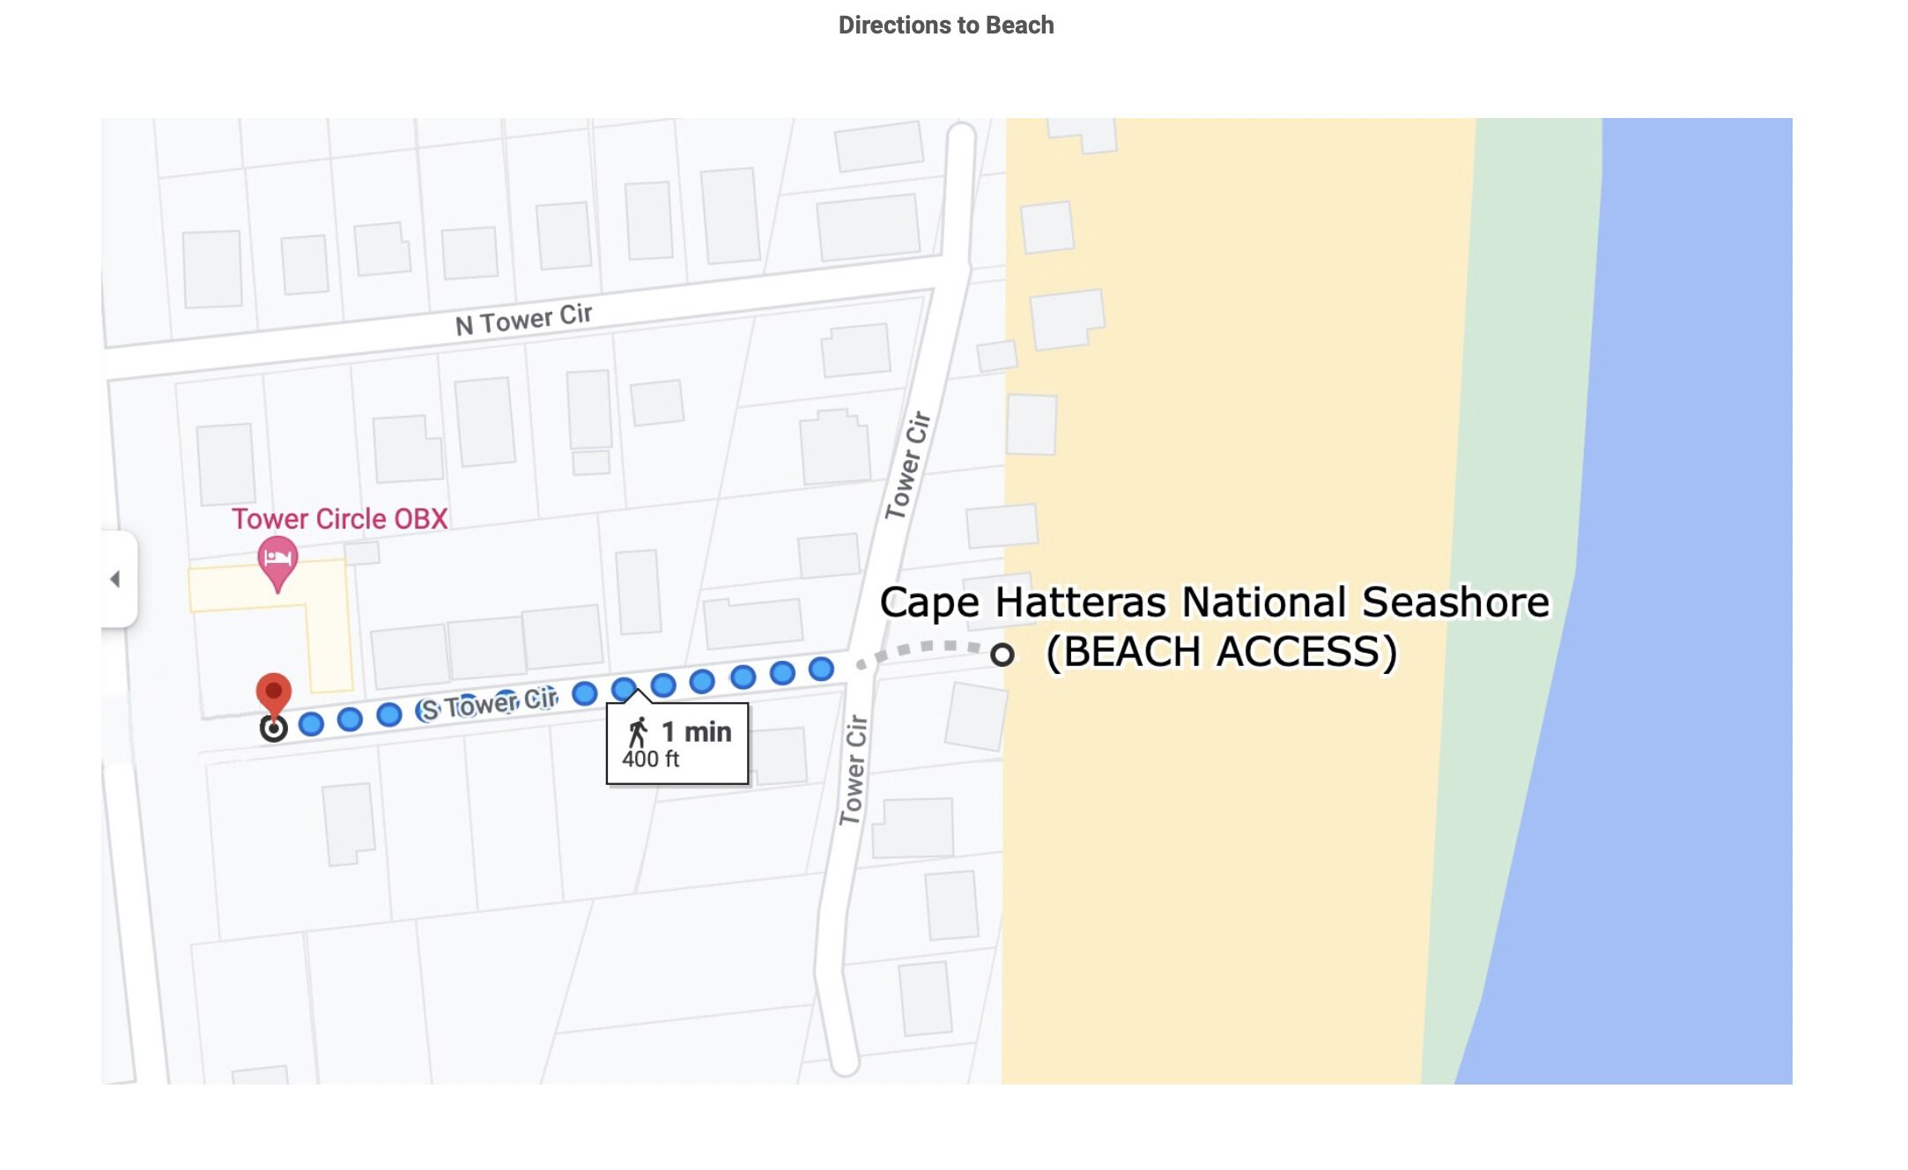
Task: Click the 400 ft distance text
Action: coord(651,759)
